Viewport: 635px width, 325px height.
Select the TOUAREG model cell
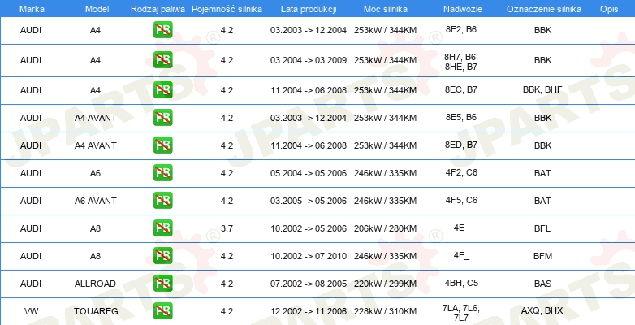(96, 312)
